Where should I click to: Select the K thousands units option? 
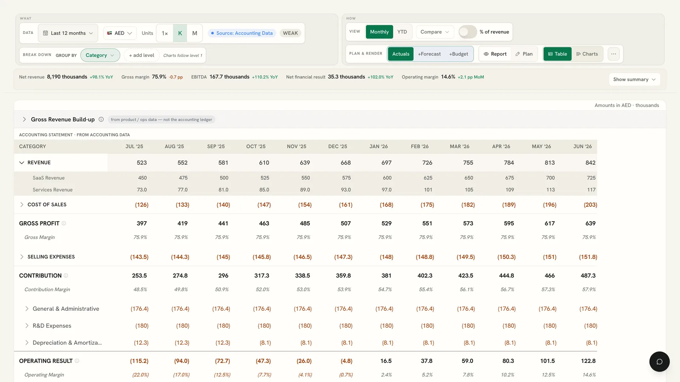pos(180,33)
